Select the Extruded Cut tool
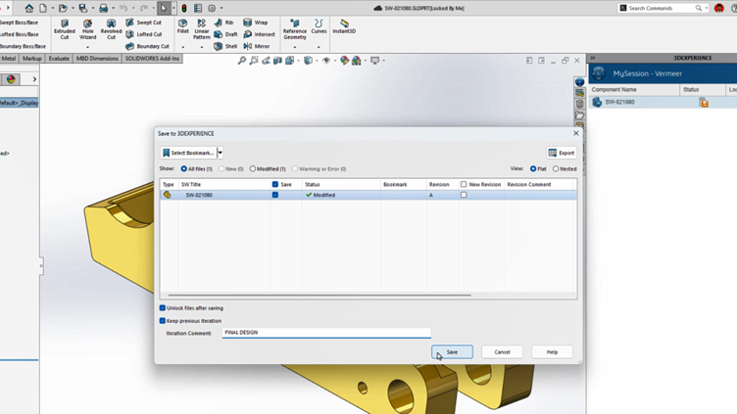Image resolution: width=737 pixels, height=414 pixels. point(65,29)
